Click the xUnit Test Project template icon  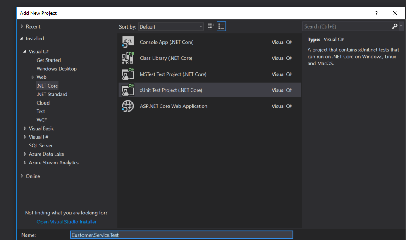128,90
